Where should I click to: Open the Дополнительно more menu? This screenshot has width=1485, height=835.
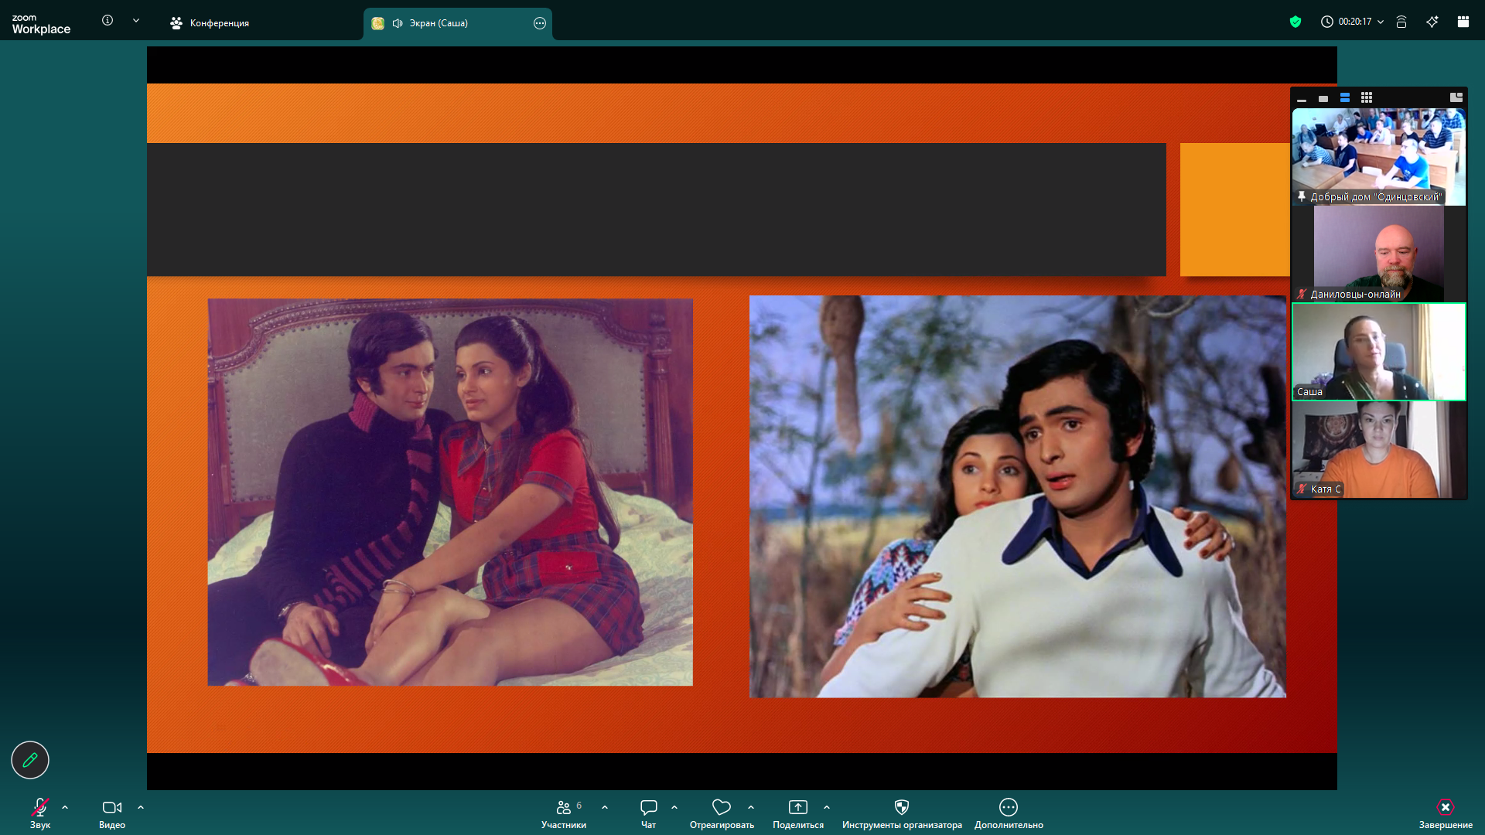point(1009,813)
